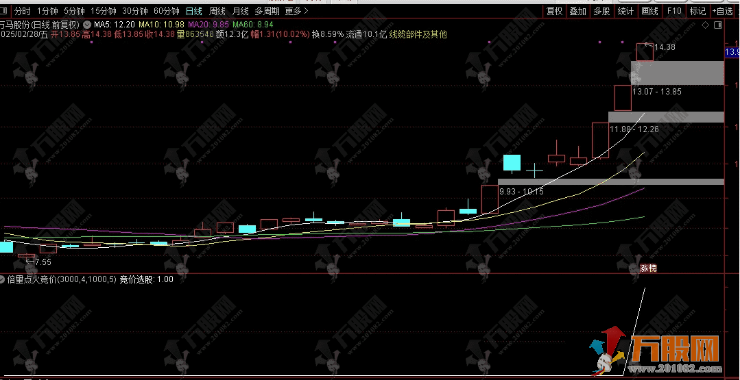The height and width of the screenshot is (380, 740).
Task: Select the 月线 monthly chart tab
Action: click(240, 11)
